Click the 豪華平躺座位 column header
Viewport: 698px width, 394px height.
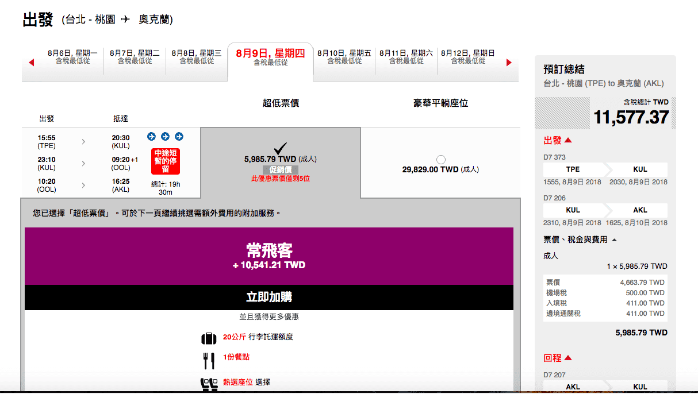coord(441,103)
